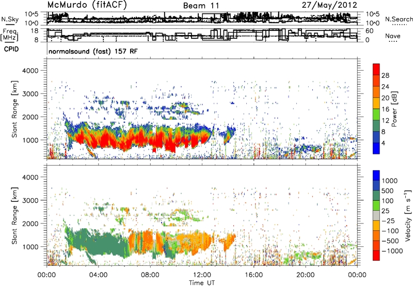Click the "Freq. [MHz]" axis label

(x=9, y=35)
